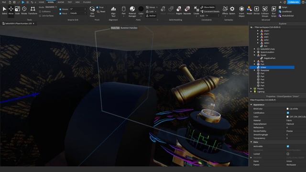Click the Collaborate button
Image resolution: width=306 pixels, height=172 pixels.
pos(294,2)
